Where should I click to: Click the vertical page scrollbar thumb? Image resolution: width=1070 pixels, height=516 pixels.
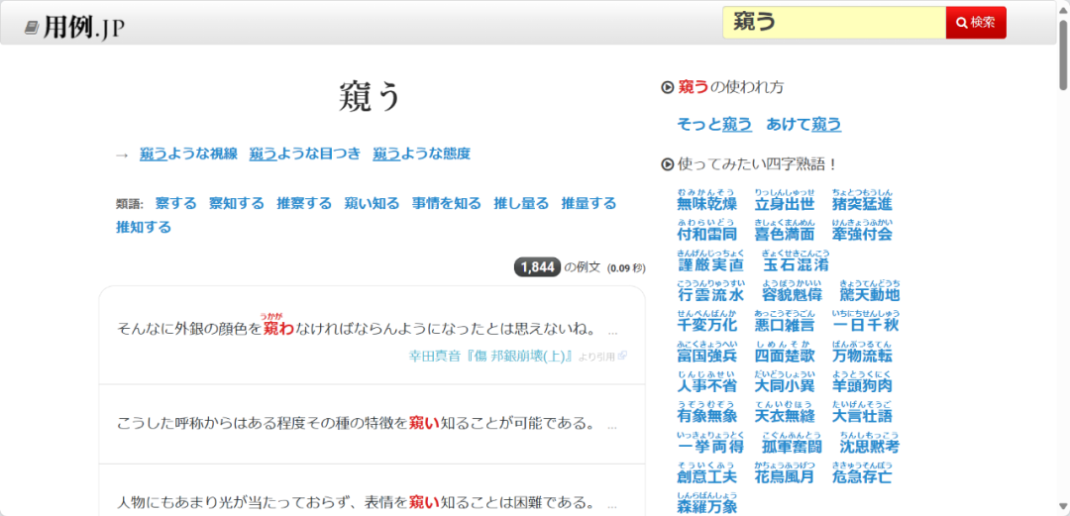click(1063, 53)
